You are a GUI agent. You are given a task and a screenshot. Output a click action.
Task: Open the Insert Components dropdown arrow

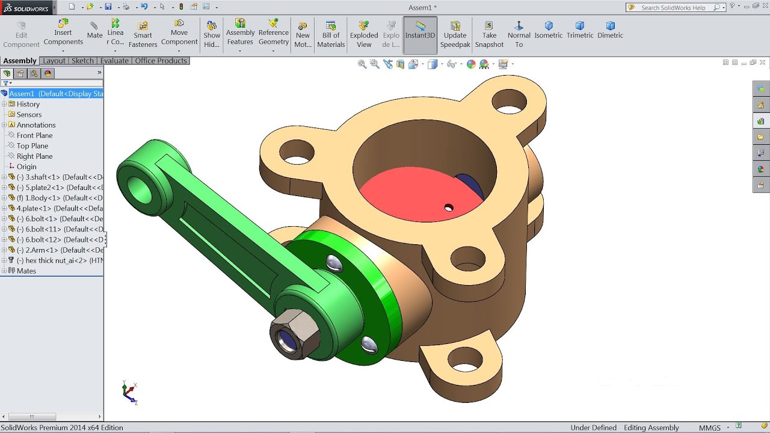63,51
